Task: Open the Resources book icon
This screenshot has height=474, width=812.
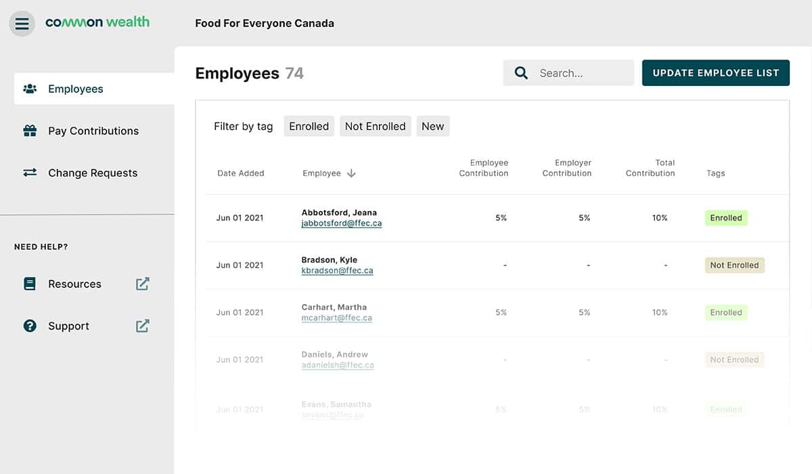Action: pos(30,284)
